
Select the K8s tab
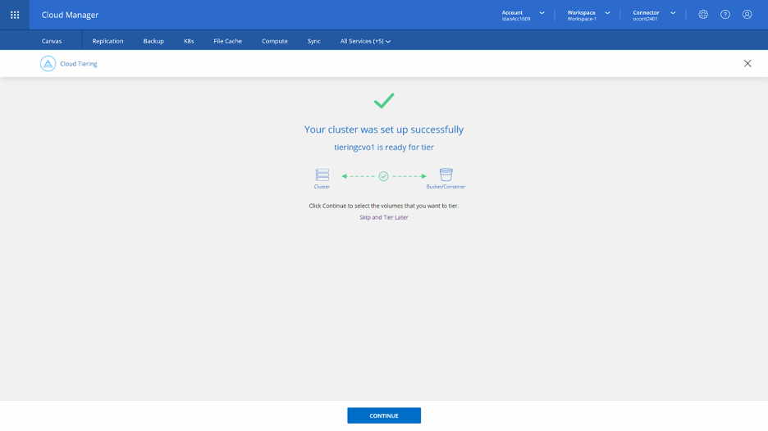[x=189, y=41]
